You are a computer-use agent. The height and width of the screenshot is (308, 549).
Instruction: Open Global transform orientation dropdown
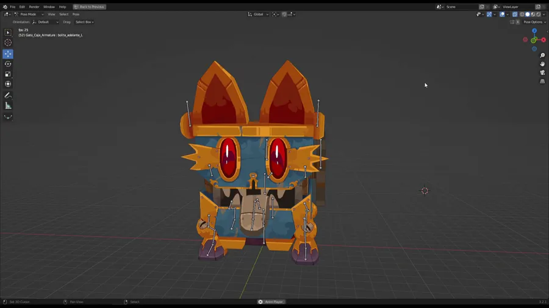pyautogui.click(x=259, y=15)
